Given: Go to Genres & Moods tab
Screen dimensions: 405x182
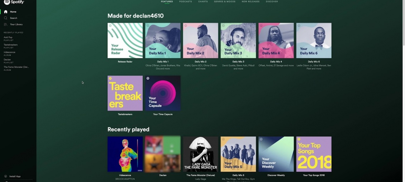Looking at the screenshot, I should click(x=225, y=1).
